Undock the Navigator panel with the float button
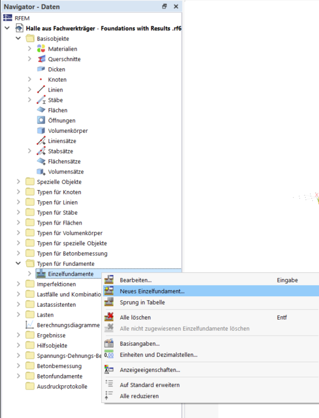The image size is (319, 418). pyautogui.click(x=164, y=7)
